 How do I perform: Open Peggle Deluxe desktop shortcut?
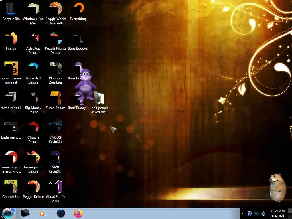pyautogui.click(x=33, y=189)
